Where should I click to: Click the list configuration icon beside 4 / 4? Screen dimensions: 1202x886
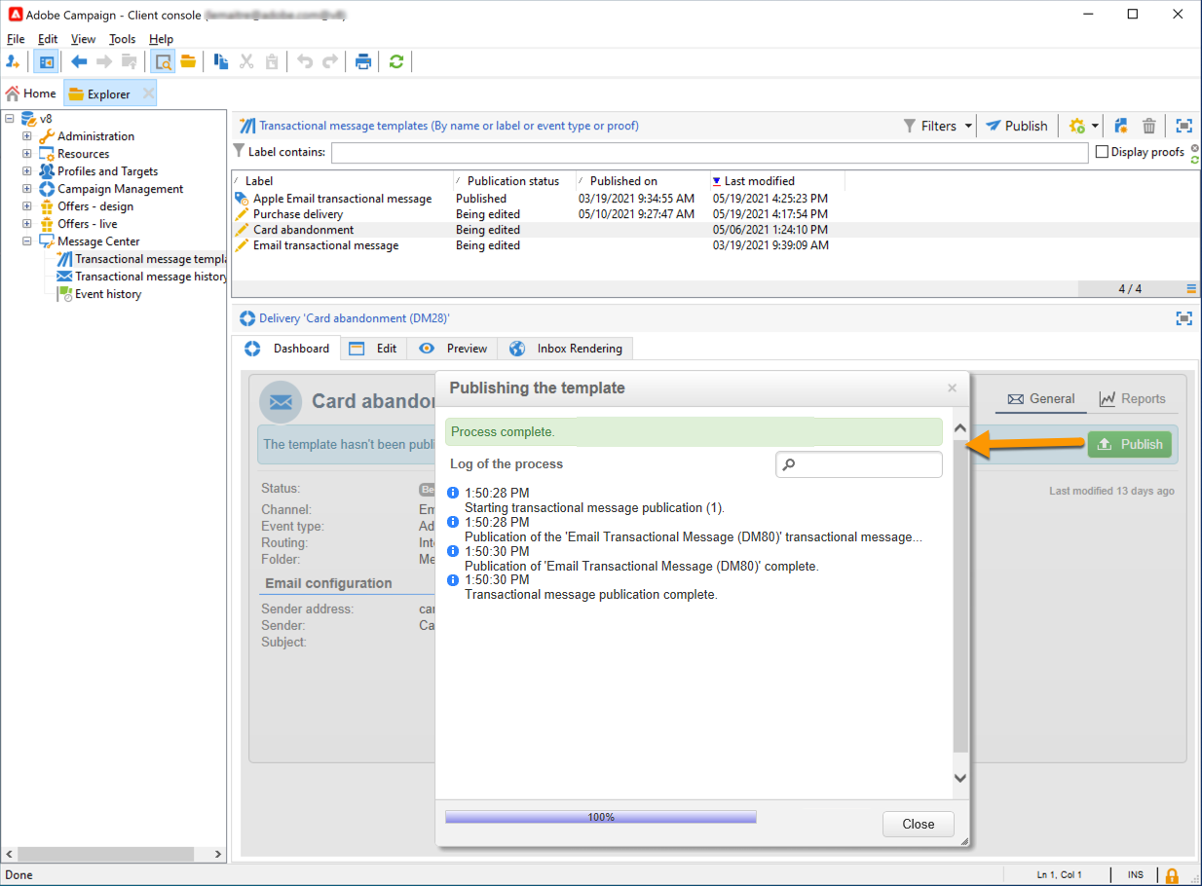1191,288
